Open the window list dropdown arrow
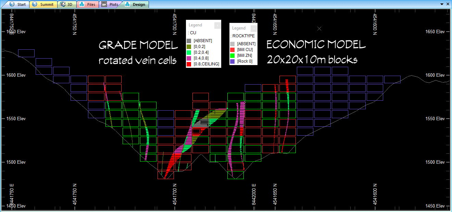 click(441, 4)
